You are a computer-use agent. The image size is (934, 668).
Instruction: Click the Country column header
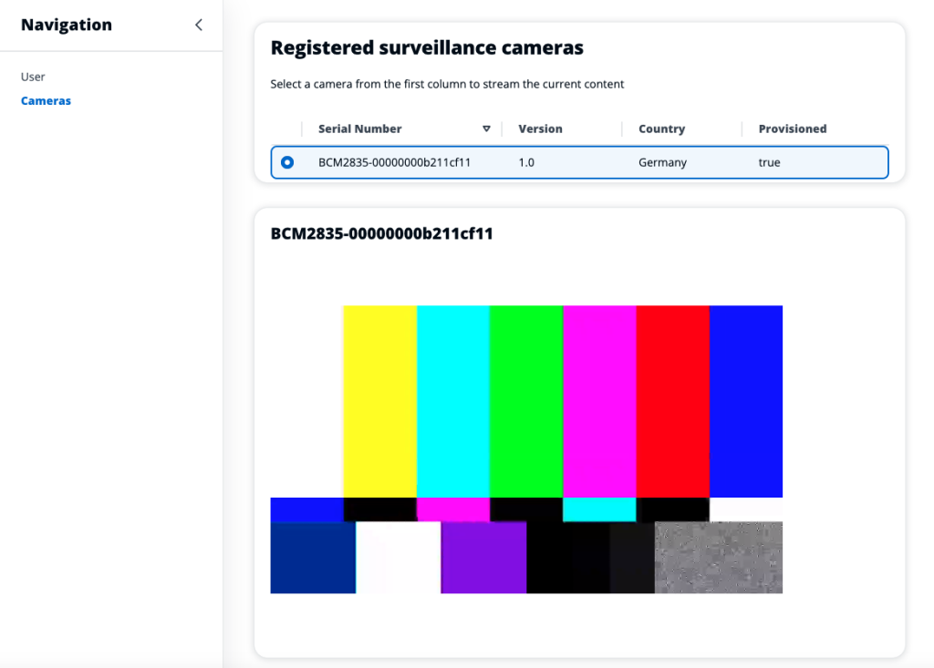click(661, 128)
